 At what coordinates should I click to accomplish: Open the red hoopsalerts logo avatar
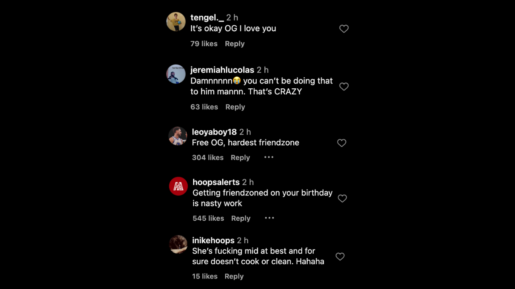pos(178,186)
